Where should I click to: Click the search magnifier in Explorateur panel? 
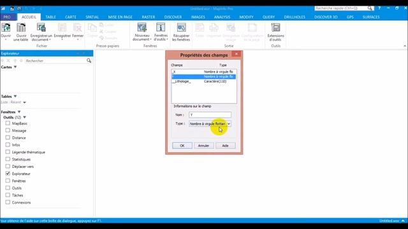tap(89, 60)
